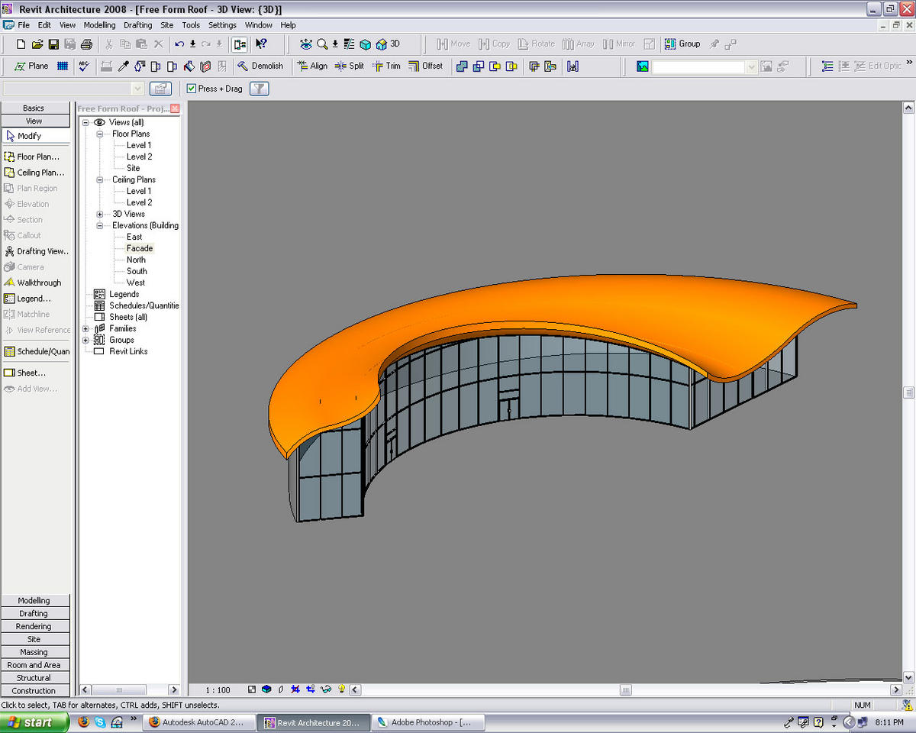916x733 pixels.
Task: Click the Filter Selection funnel icon
Action: 260,89
